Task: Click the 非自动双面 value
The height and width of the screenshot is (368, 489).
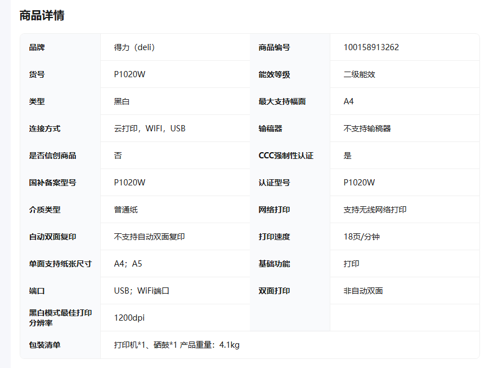Action: [363, 291]
